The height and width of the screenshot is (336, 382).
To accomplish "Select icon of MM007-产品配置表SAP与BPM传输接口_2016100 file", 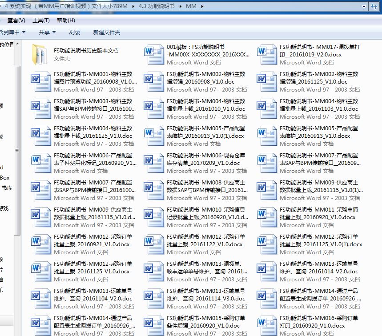I will [x=40, y=190].
